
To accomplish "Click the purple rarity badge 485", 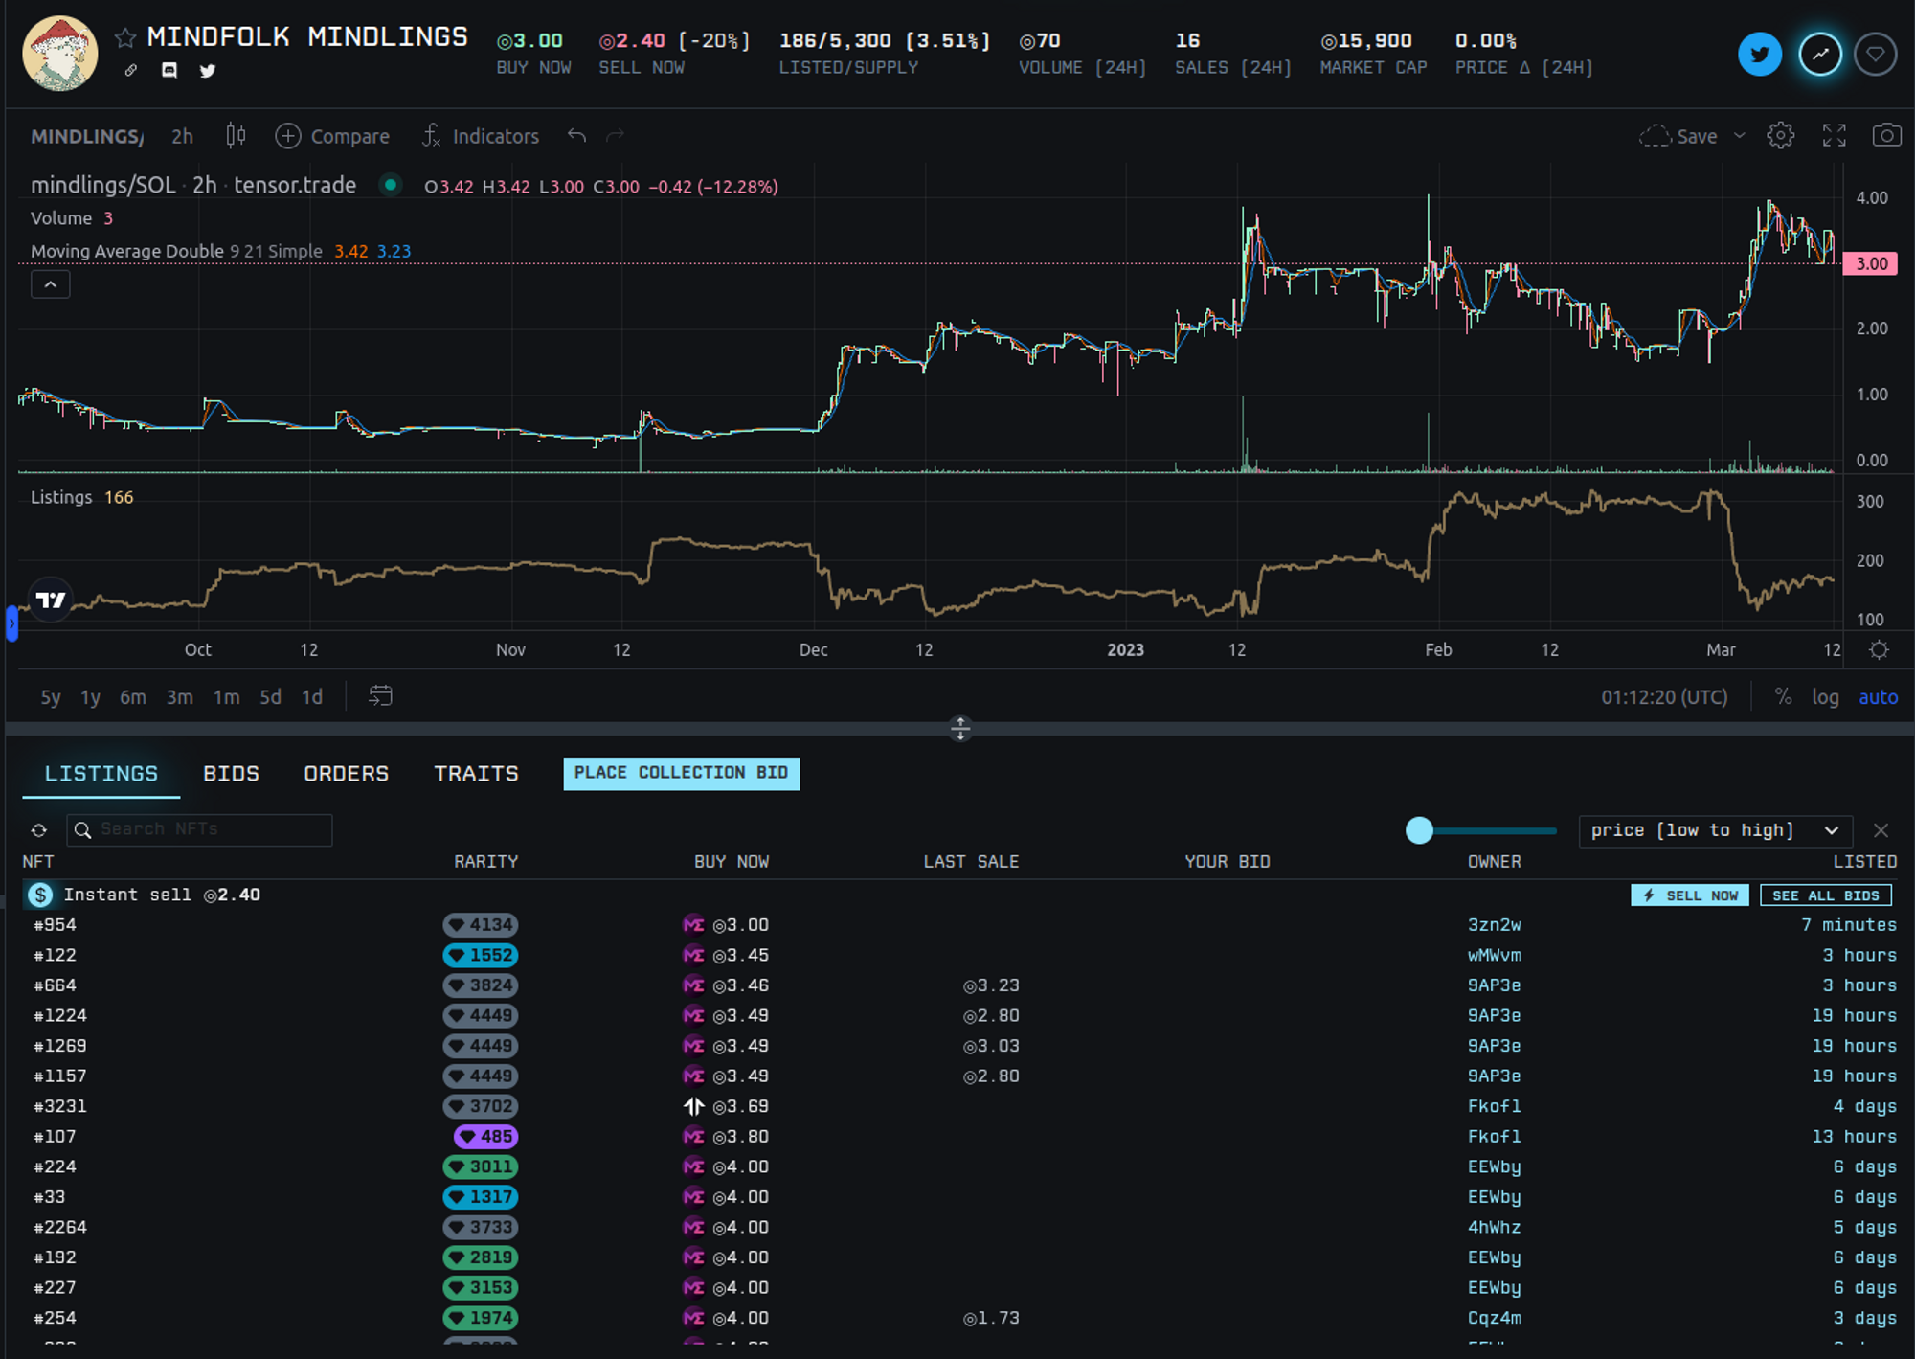I will tap(486, 1137).
